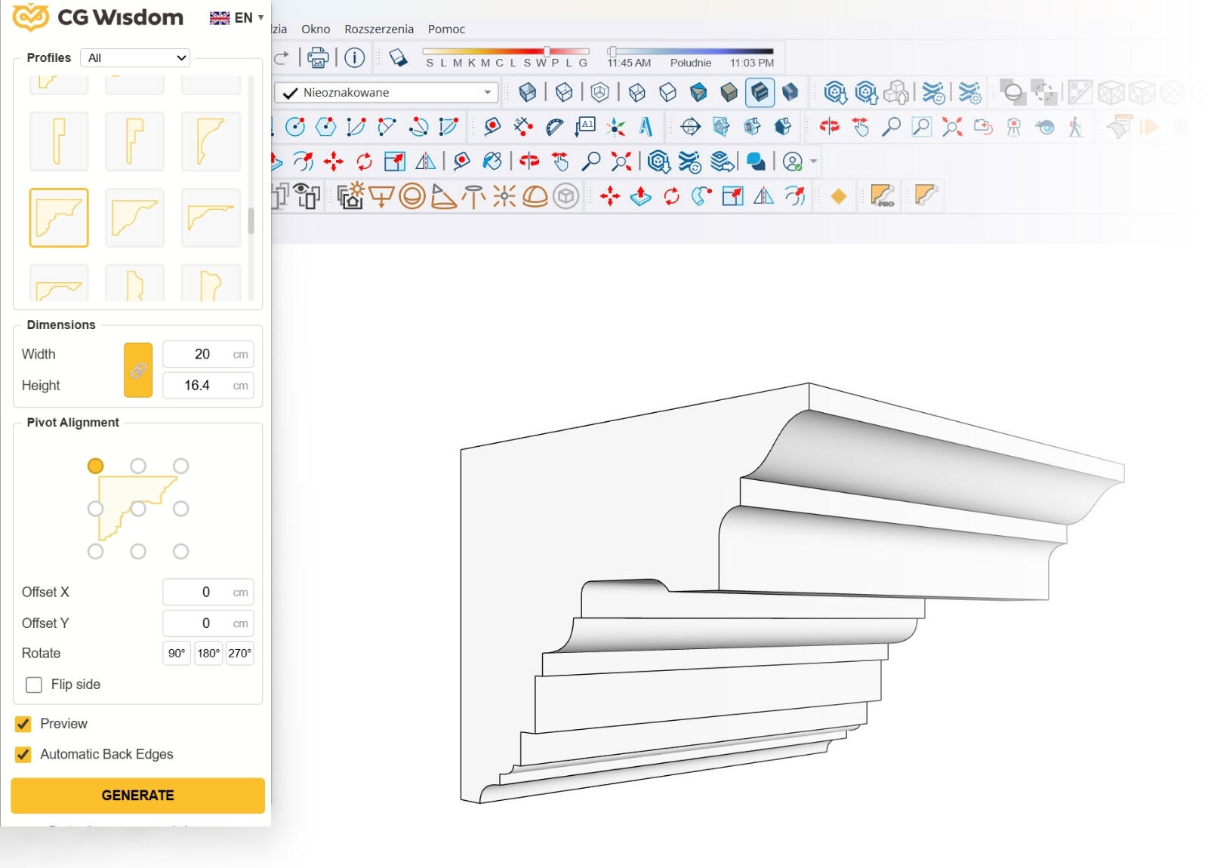Click the dimensions link chain icon
This screenshot has width=1208, height=868.
tap(138, 370)
